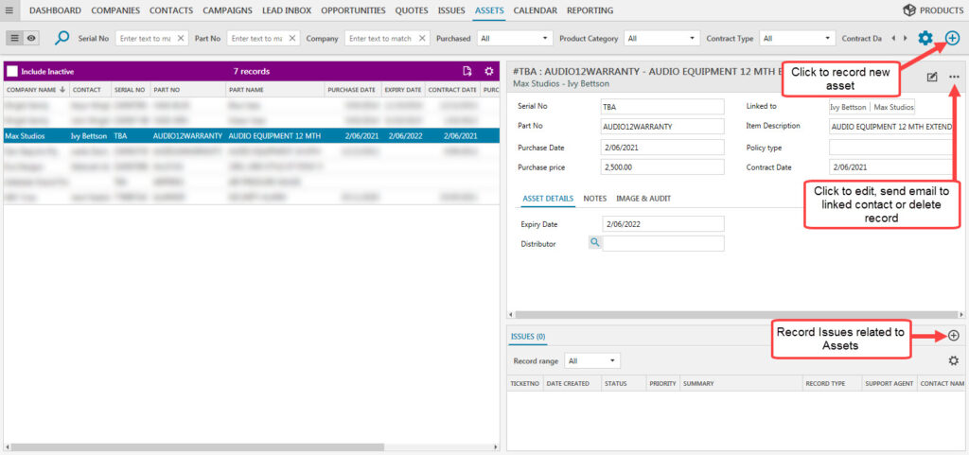This screenshot has height=455, width=969.
Task: Add a new issue with the plus icon
Action: (953, 336)
